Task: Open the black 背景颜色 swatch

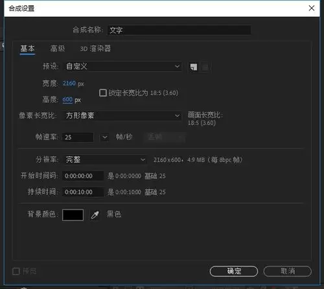Action: click(73, 215)
